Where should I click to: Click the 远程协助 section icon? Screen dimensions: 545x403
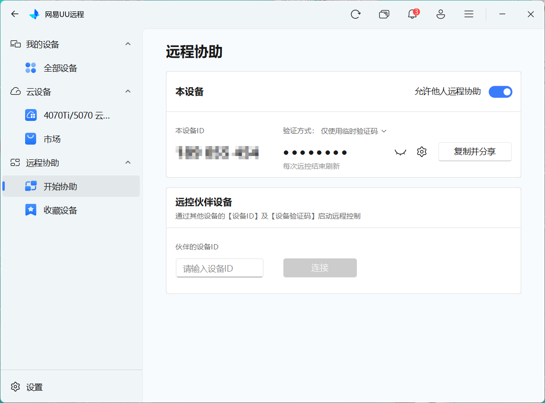coord(15,162)
